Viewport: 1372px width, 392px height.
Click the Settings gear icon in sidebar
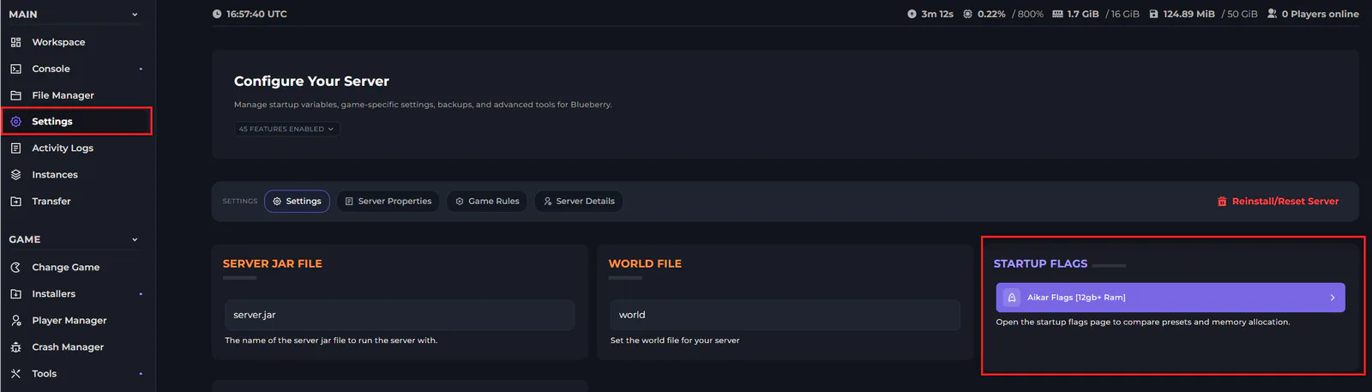(x=15, y=122)
